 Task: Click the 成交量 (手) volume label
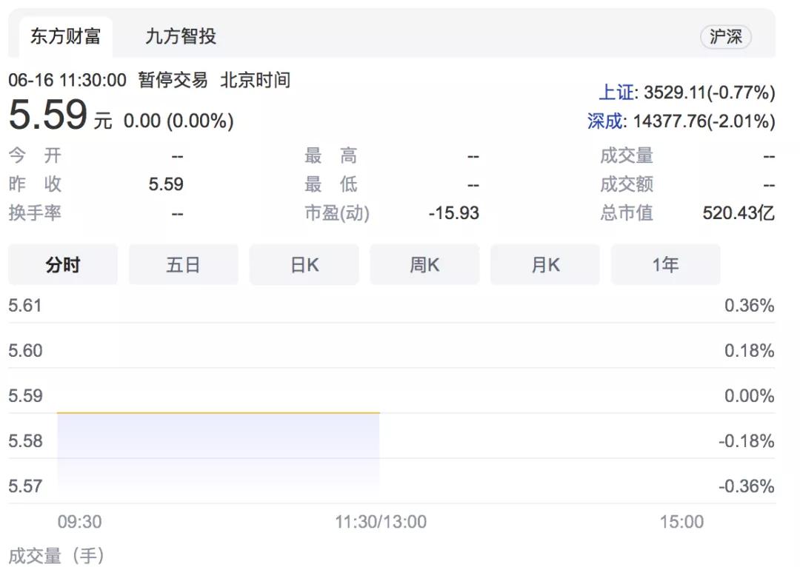pyautogui.click(x=56, y=555)
